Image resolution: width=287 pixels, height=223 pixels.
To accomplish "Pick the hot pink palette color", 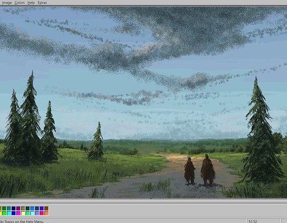I will (41, 213).
